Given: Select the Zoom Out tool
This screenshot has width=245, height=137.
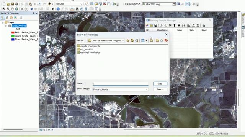Looking at the screenshot, I should 8,9.
